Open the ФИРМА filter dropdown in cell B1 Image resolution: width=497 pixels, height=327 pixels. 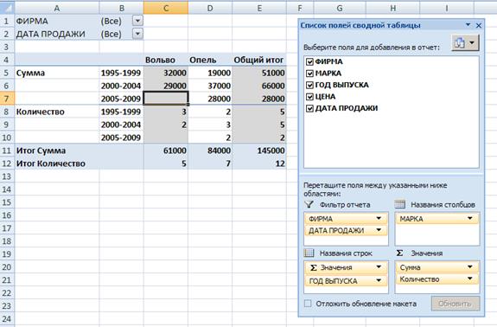(137, 21)
